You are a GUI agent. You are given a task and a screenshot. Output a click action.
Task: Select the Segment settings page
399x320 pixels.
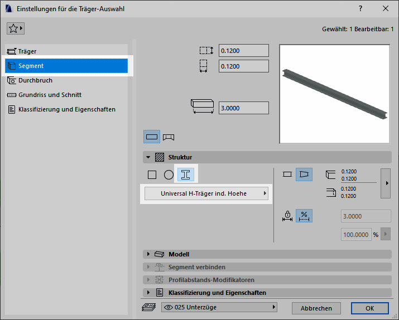66,66
